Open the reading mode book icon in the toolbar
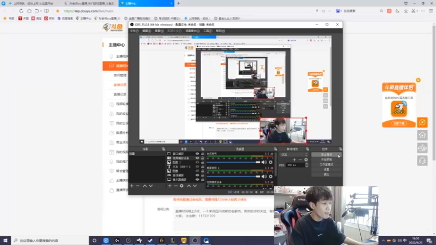Viewport: 436px width, 245px height. pyautogui.click(x=46, y=11)
